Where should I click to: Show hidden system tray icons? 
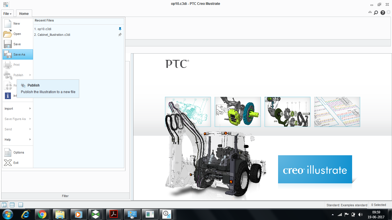coord(333,215)
